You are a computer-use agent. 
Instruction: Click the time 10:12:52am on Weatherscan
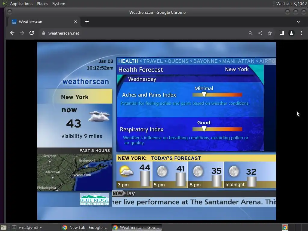100,68
